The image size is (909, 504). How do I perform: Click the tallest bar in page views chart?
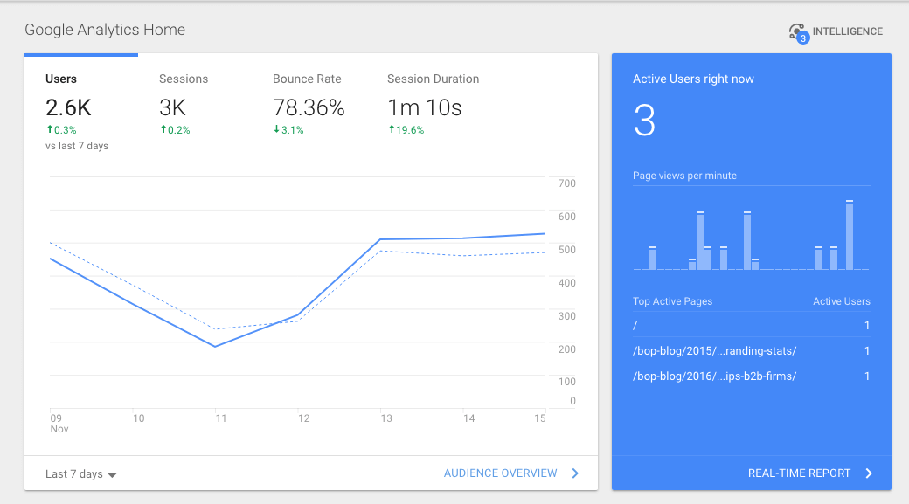point(850,235)
